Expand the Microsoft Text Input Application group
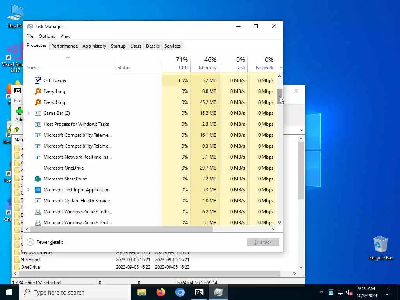Screen dimensions: 400x300 click(x=28, y=190)
